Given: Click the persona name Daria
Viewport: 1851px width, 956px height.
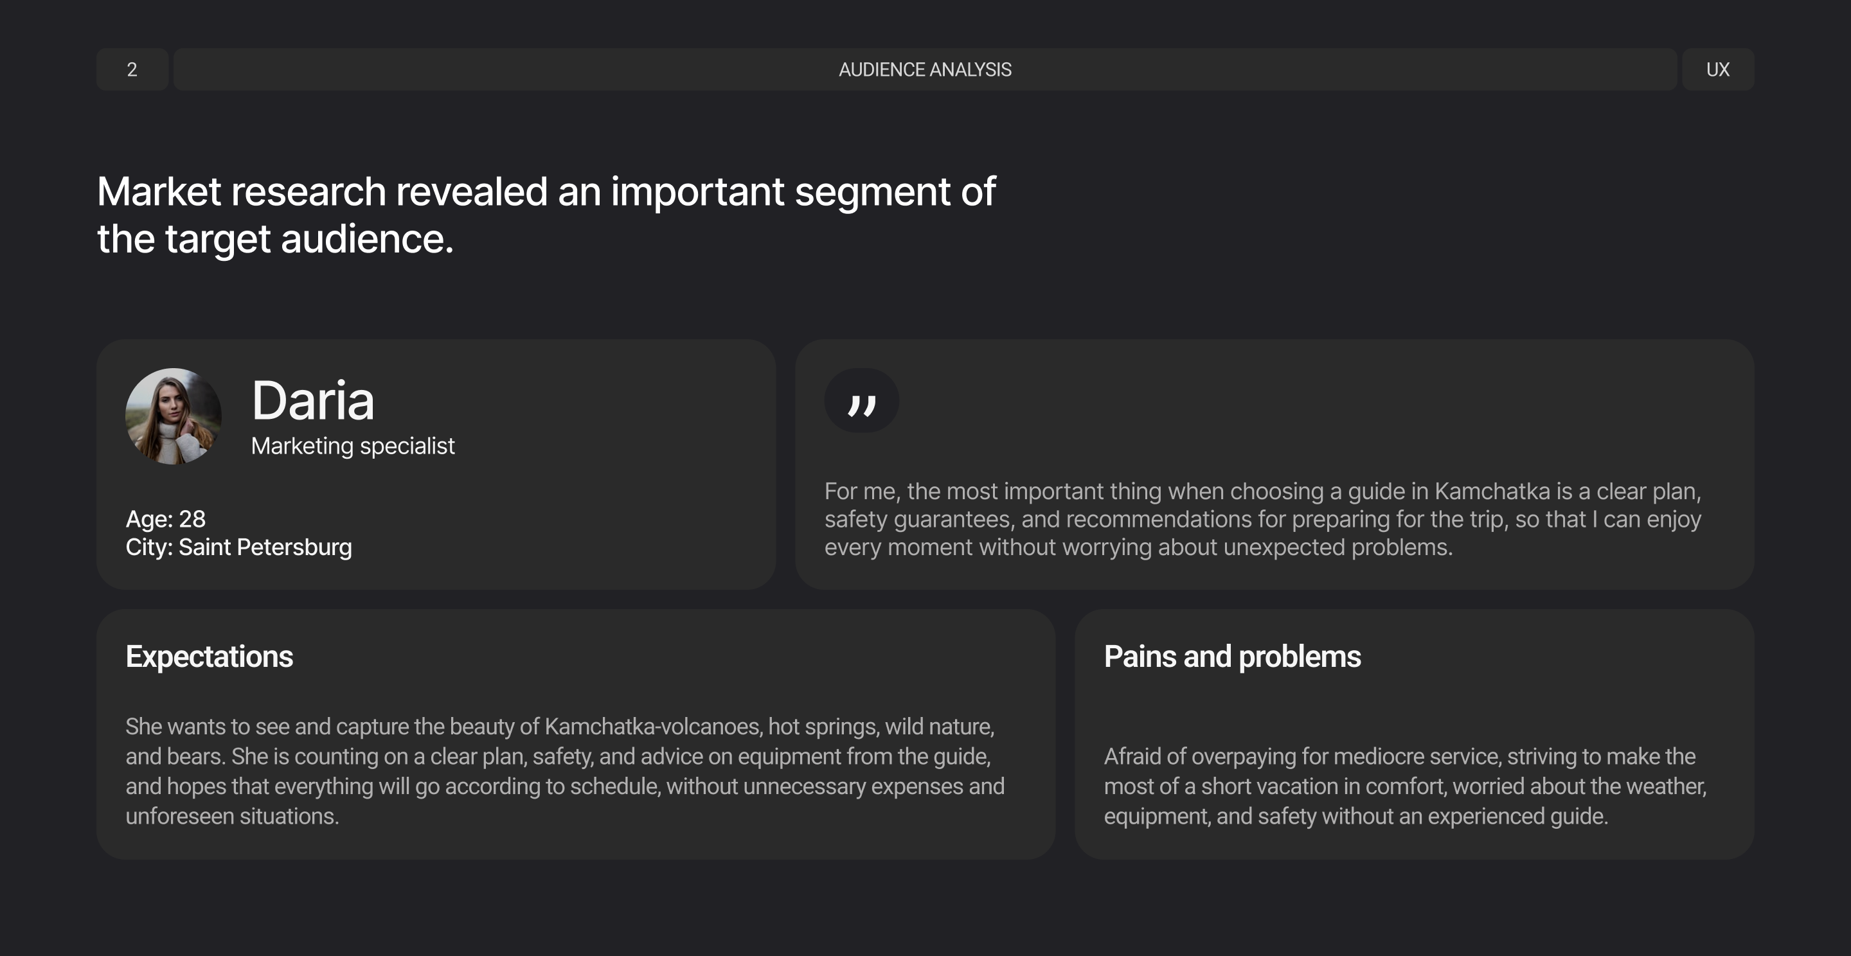Looking at the screenshot, I should 312,400.
